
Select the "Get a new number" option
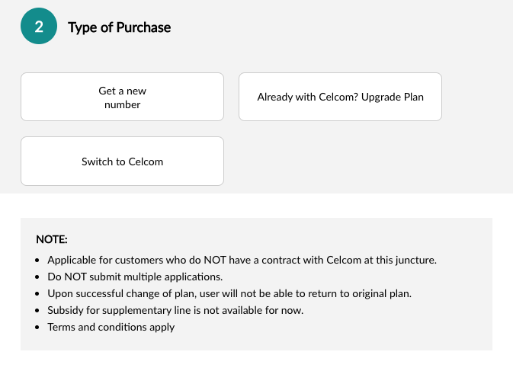pyautogui.click(x=122, y=97)
